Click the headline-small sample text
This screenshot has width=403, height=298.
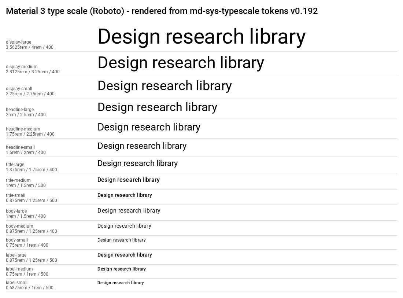coord(142,146)
